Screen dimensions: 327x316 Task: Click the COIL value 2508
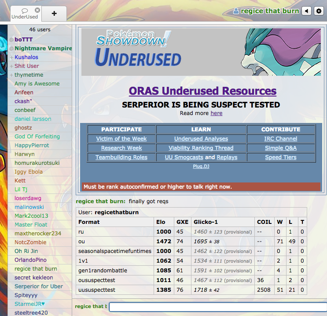[x=264, y=290]
